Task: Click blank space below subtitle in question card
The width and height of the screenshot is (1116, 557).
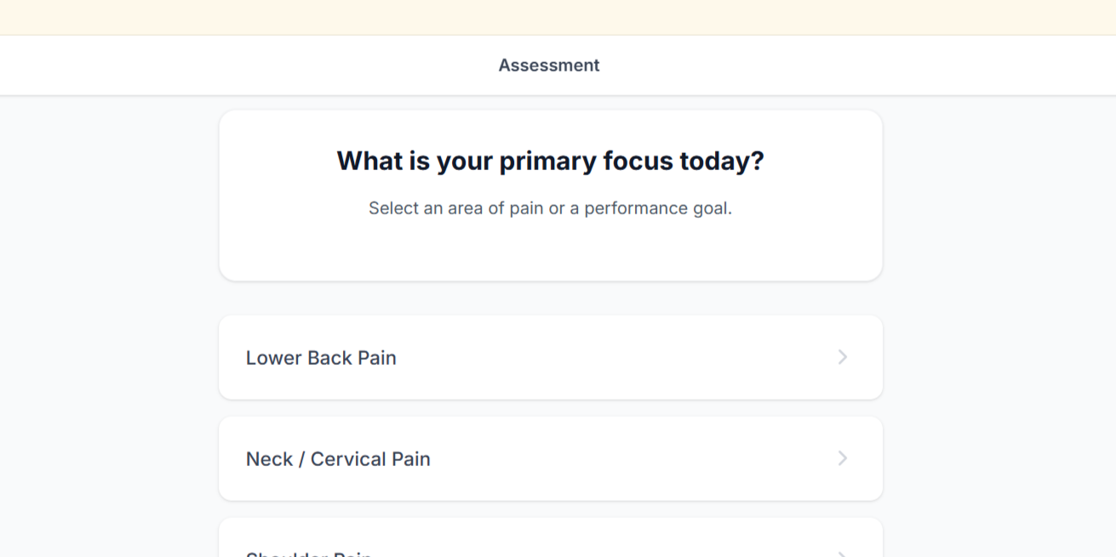Action: click(550, 251)
